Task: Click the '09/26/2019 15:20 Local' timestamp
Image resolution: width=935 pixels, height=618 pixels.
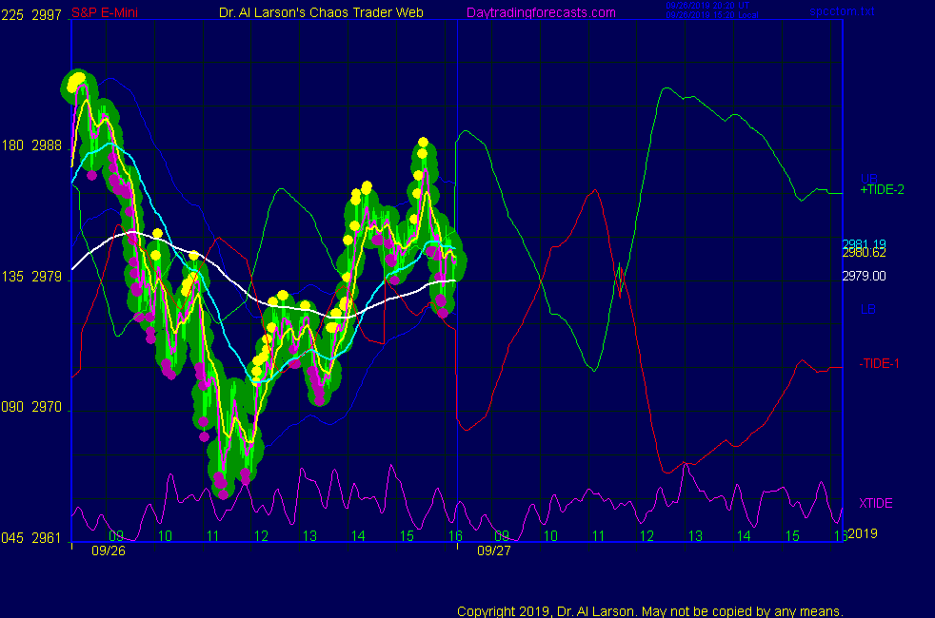Action: (712, 15)
